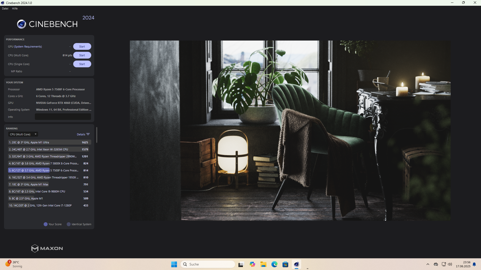
Task: Open the Microsoft Store taskbar icon
Action: tap(285, 264)
